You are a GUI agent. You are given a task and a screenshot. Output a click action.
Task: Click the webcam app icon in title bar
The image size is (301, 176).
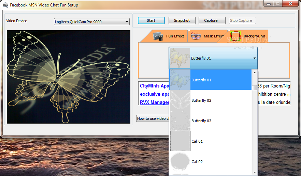5,5
